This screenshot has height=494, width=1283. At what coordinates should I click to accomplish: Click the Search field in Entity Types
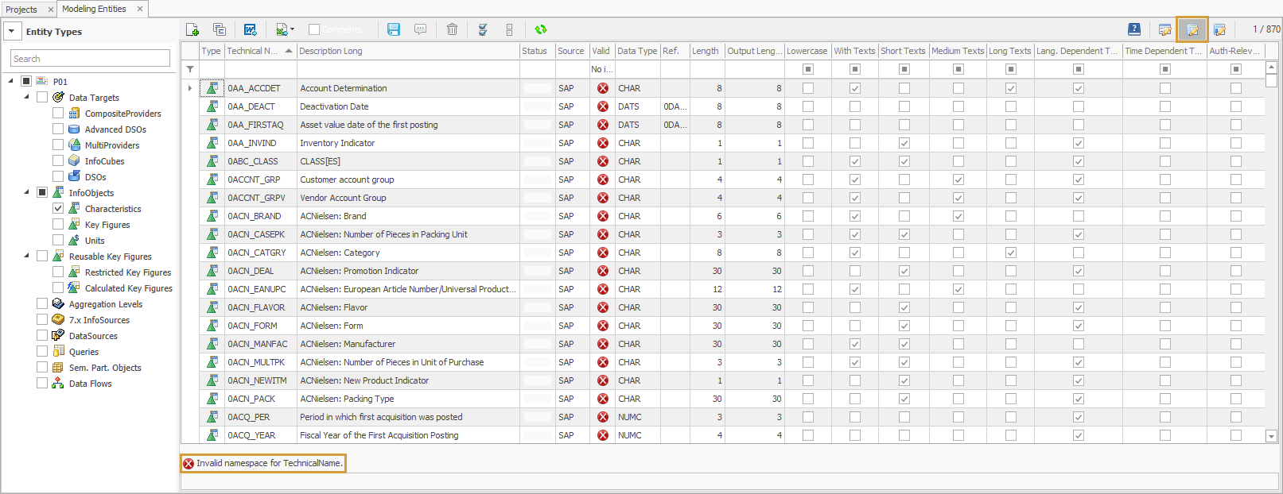[x=90, y=59]
